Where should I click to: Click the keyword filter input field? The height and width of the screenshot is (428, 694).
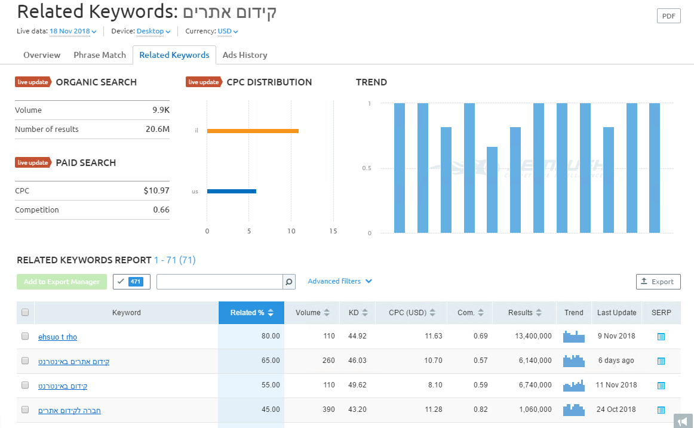pos(220,282)
